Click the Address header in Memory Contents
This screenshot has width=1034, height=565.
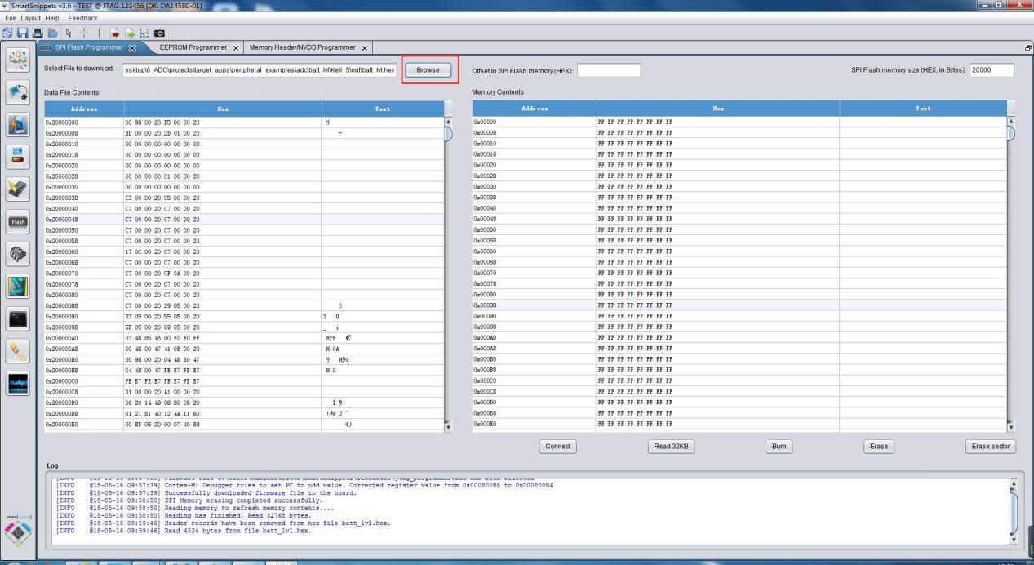pos(535,109)
